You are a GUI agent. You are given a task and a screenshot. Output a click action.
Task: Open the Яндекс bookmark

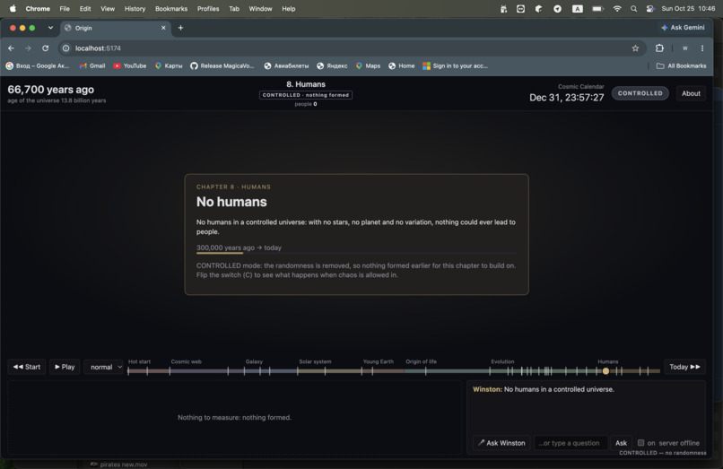pyautogui.click(x=332, y=66)
